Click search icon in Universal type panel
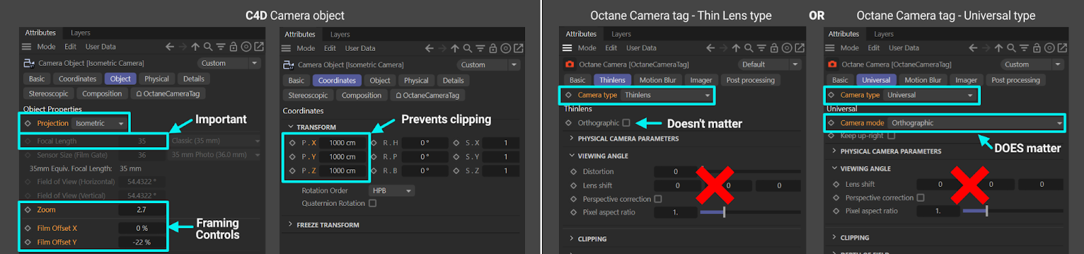Image resolution: width=1084 pixels, height=254 pixels. click(1011, 48)
